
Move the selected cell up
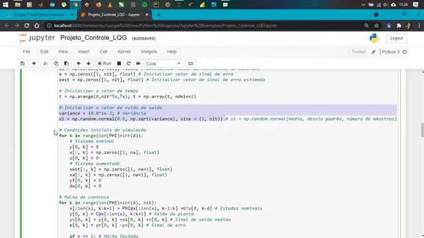78,63
